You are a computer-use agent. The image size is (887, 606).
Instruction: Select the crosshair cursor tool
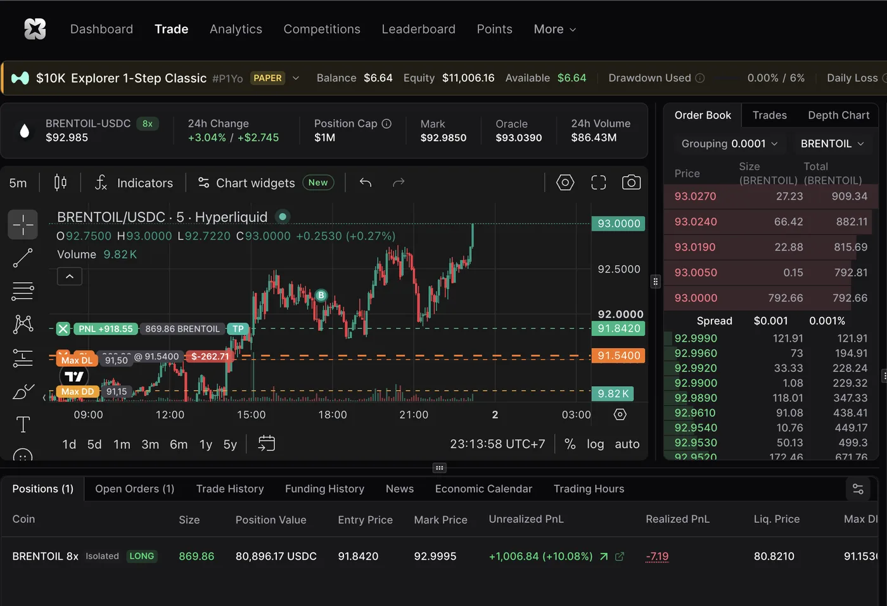click(x=23, y=224)
